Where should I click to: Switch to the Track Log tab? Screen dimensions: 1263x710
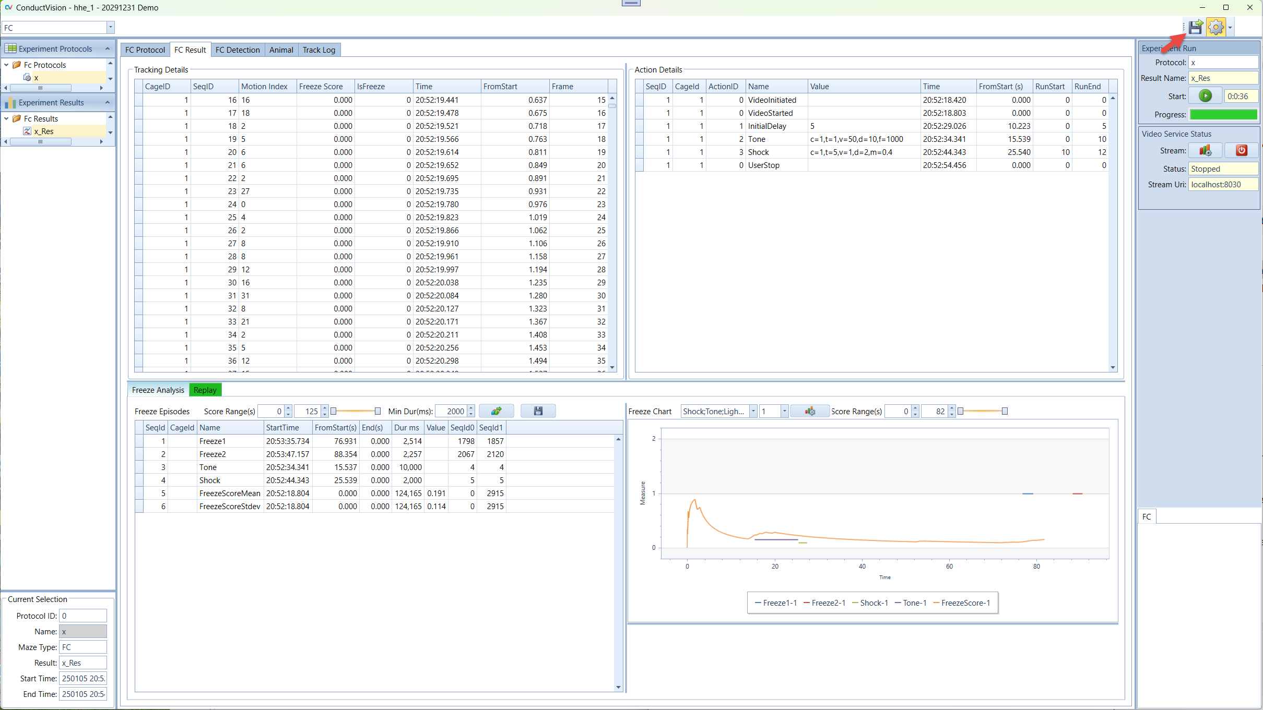point(318,50)
